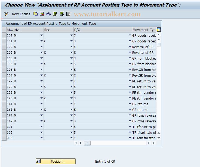Click the 'Reversal of GR' text in first 102 row
The width and height of the screenshot is (200, 167).
(x=143, y=47)
